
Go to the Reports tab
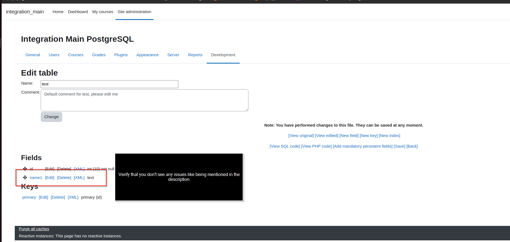[x=195, y=55]
